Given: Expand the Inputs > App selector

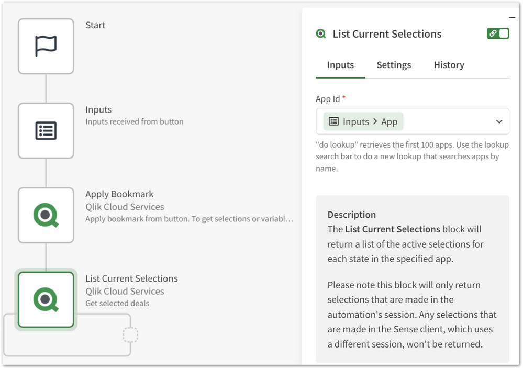Looking at the screenshot, I should [x=362, y=121].
